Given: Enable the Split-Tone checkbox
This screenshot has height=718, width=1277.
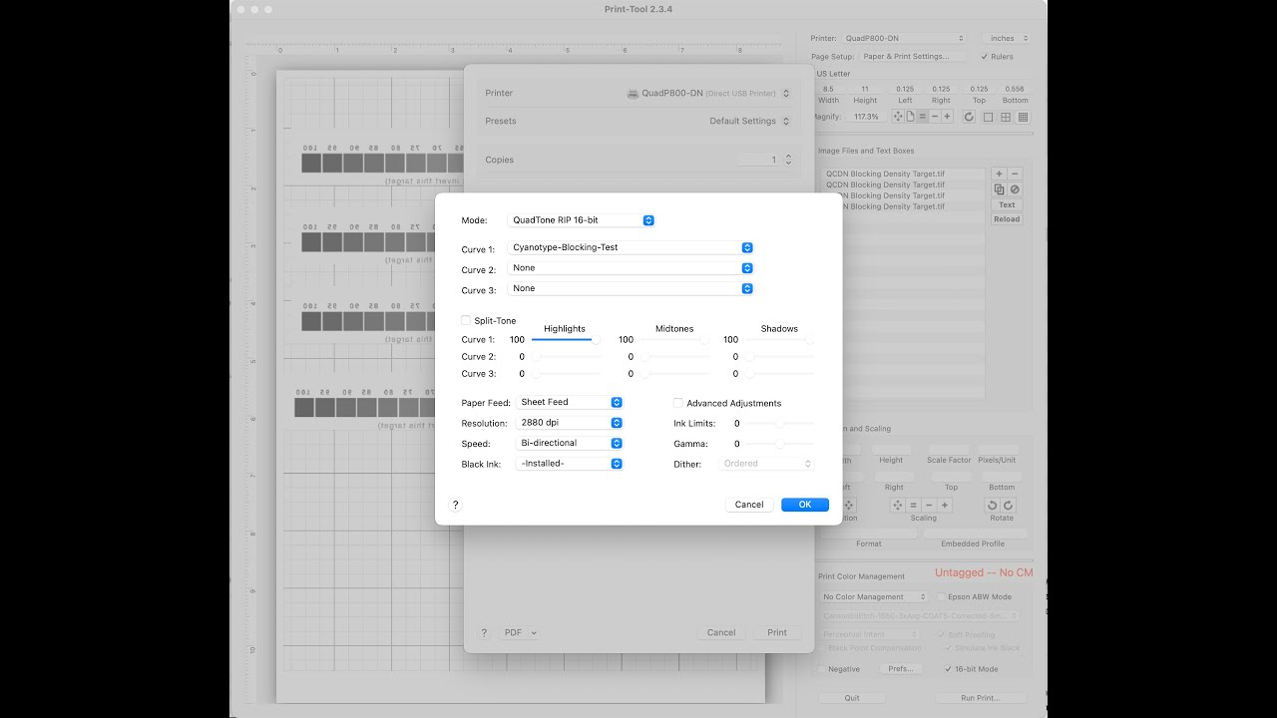Looking at the screenshot, I should click(x=466, y=320).
